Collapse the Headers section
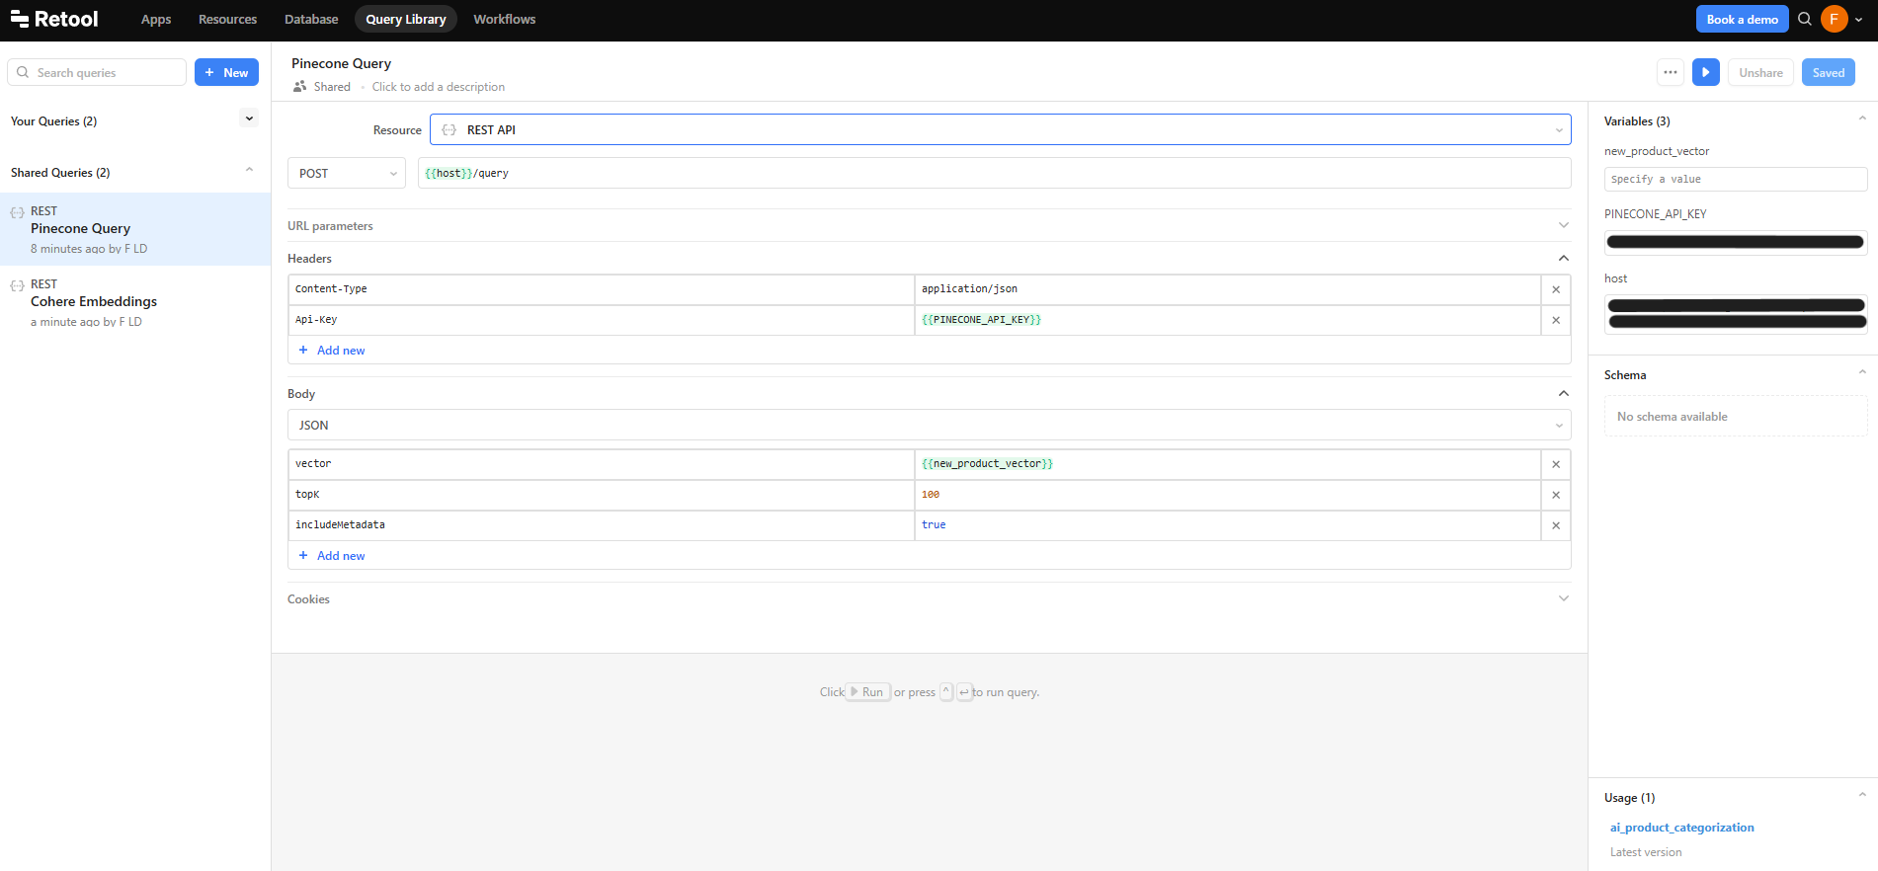The image size is (1878, 871). (1564, 259)
